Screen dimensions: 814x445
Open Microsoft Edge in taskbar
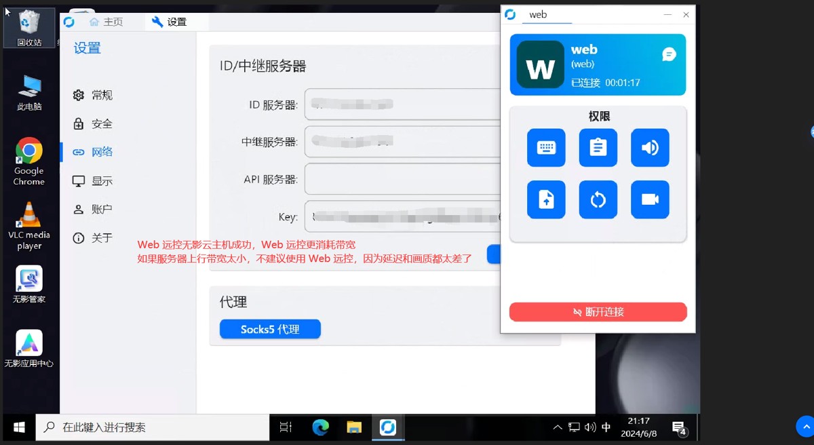tap(320, 427)
